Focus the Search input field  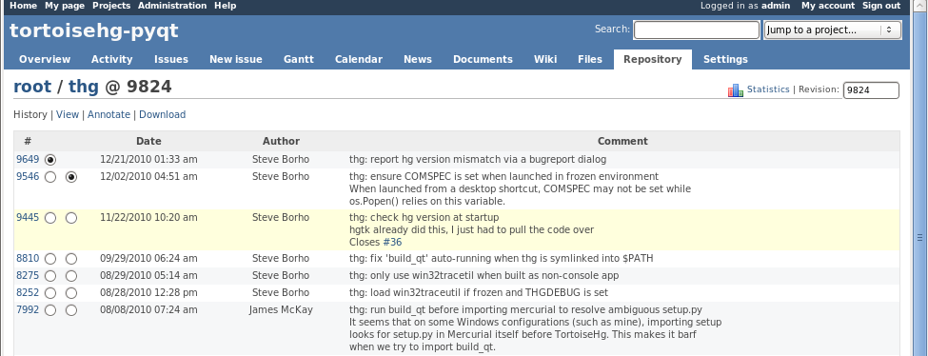point(696,30)
